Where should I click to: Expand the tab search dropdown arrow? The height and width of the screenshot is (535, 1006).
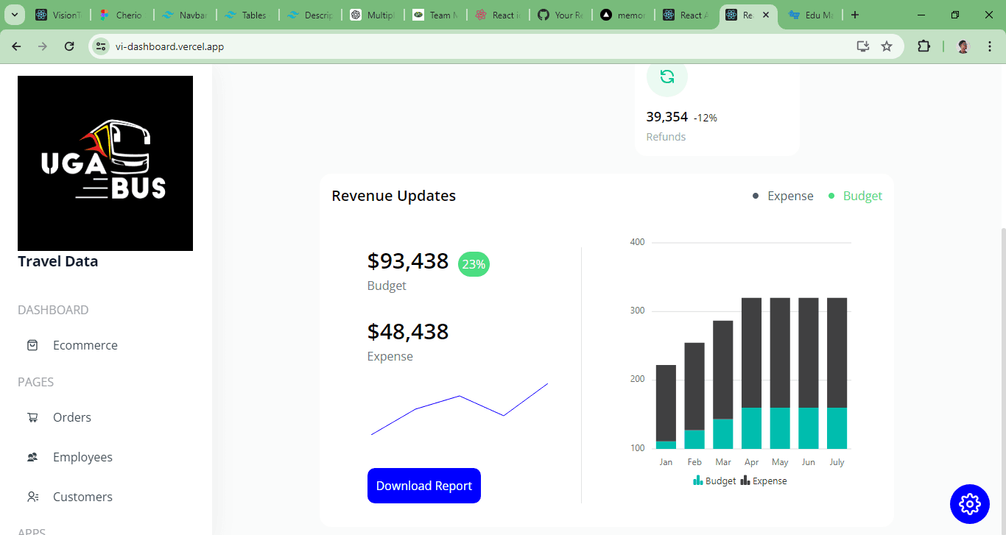point(15,15)
